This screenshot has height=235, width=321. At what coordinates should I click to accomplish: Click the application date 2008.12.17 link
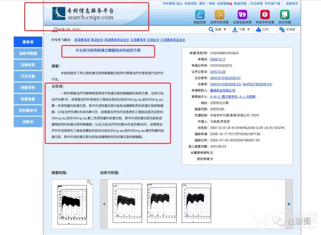pos(218,59)
